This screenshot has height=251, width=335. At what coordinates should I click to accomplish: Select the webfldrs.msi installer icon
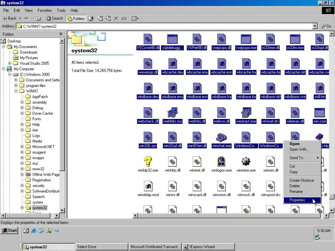[x=172, y=112]
